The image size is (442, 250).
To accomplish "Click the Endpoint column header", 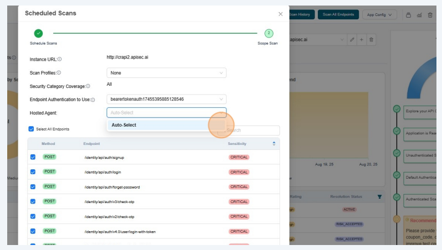I will [92, 144].
